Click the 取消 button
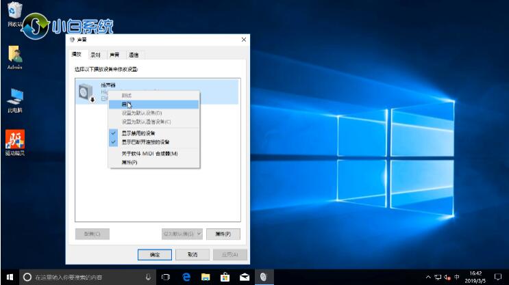 [x=193, y=254]
